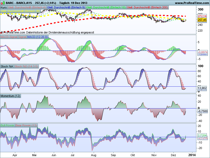210x158 pixels.
Task: Click the 2,7284 Bull Power value tag
Action: tap(202, 135)
